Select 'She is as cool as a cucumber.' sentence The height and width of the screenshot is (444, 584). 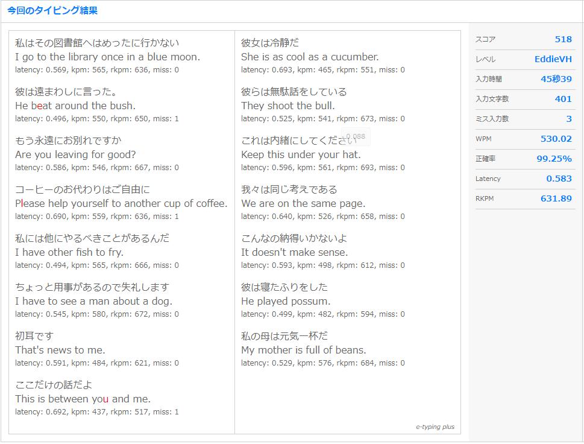click(312, 56)
